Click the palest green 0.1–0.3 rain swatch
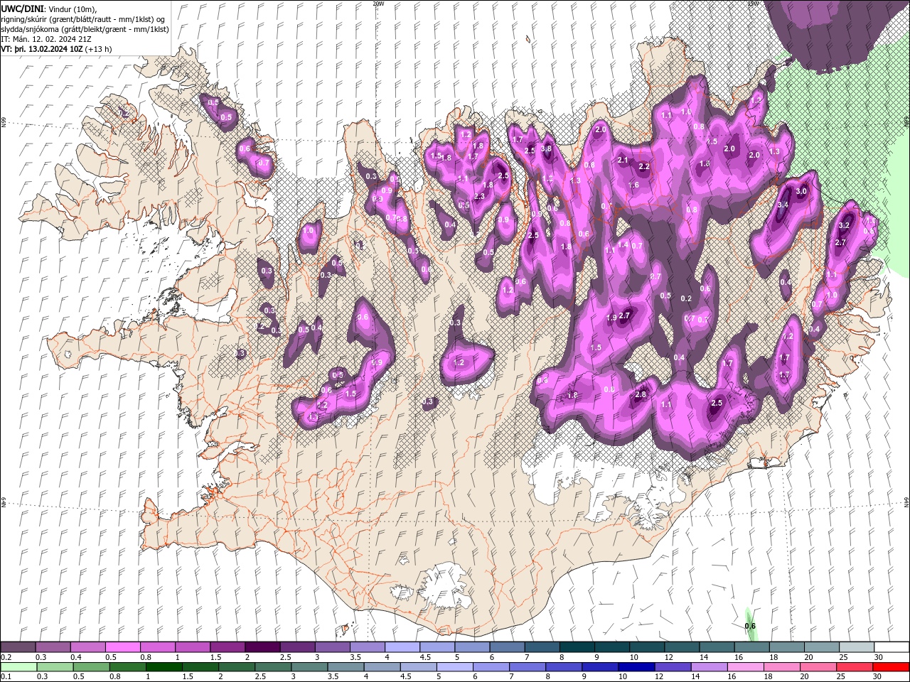Viewport: 910px width, 682px height. click(x=18, y=667)
